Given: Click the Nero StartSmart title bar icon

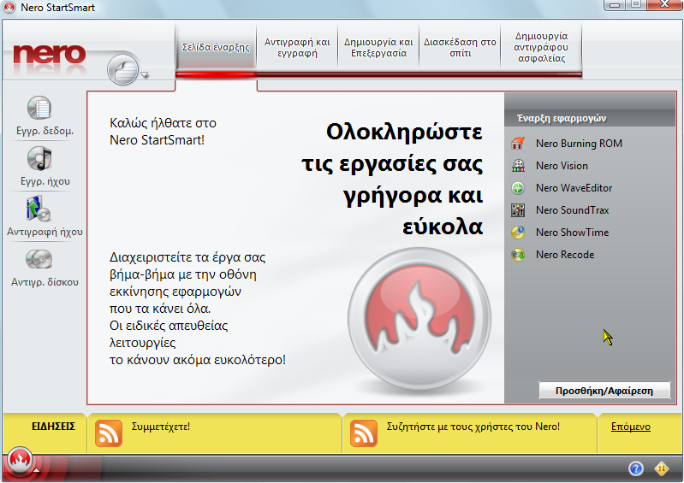Looking at the screenshot, I should point(9,7).
